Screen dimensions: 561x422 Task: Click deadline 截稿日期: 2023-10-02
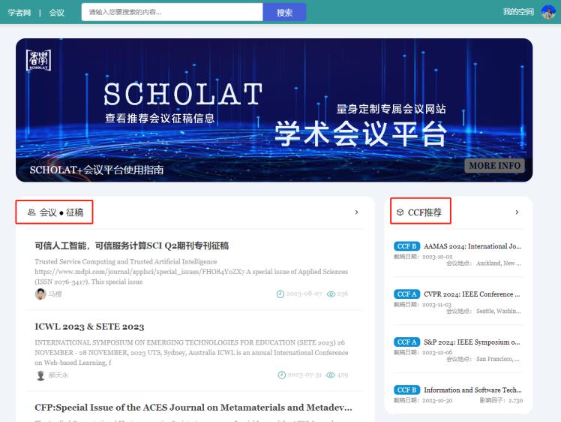coord(423,257)
